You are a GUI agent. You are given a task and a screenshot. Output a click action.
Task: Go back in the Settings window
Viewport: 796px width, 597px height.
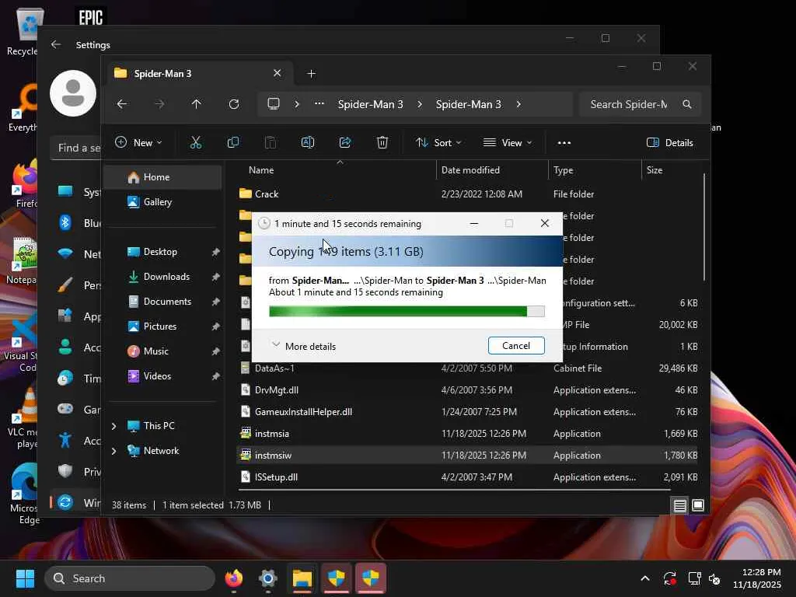coord(56,44)
